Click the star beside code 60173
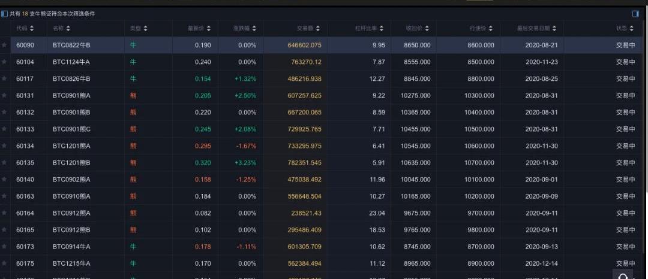 5,247
